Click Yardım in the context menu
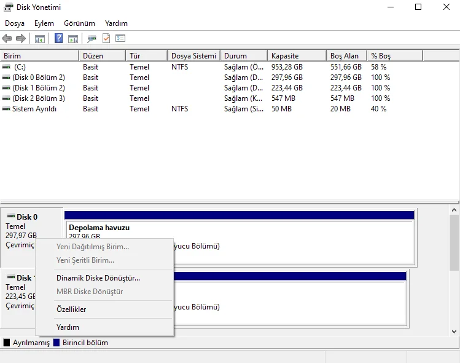The image size is (460, 363). [x=68, y=327]
